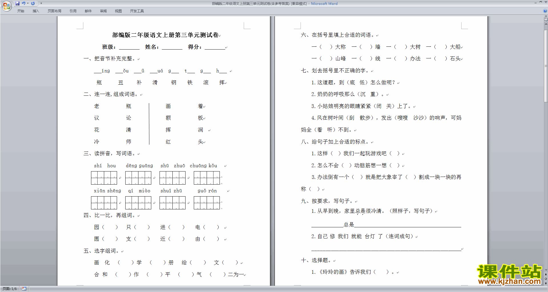548x292 pixels.
Task: Click the macro recording icon in status bar
Action: [x=24, y=289]
